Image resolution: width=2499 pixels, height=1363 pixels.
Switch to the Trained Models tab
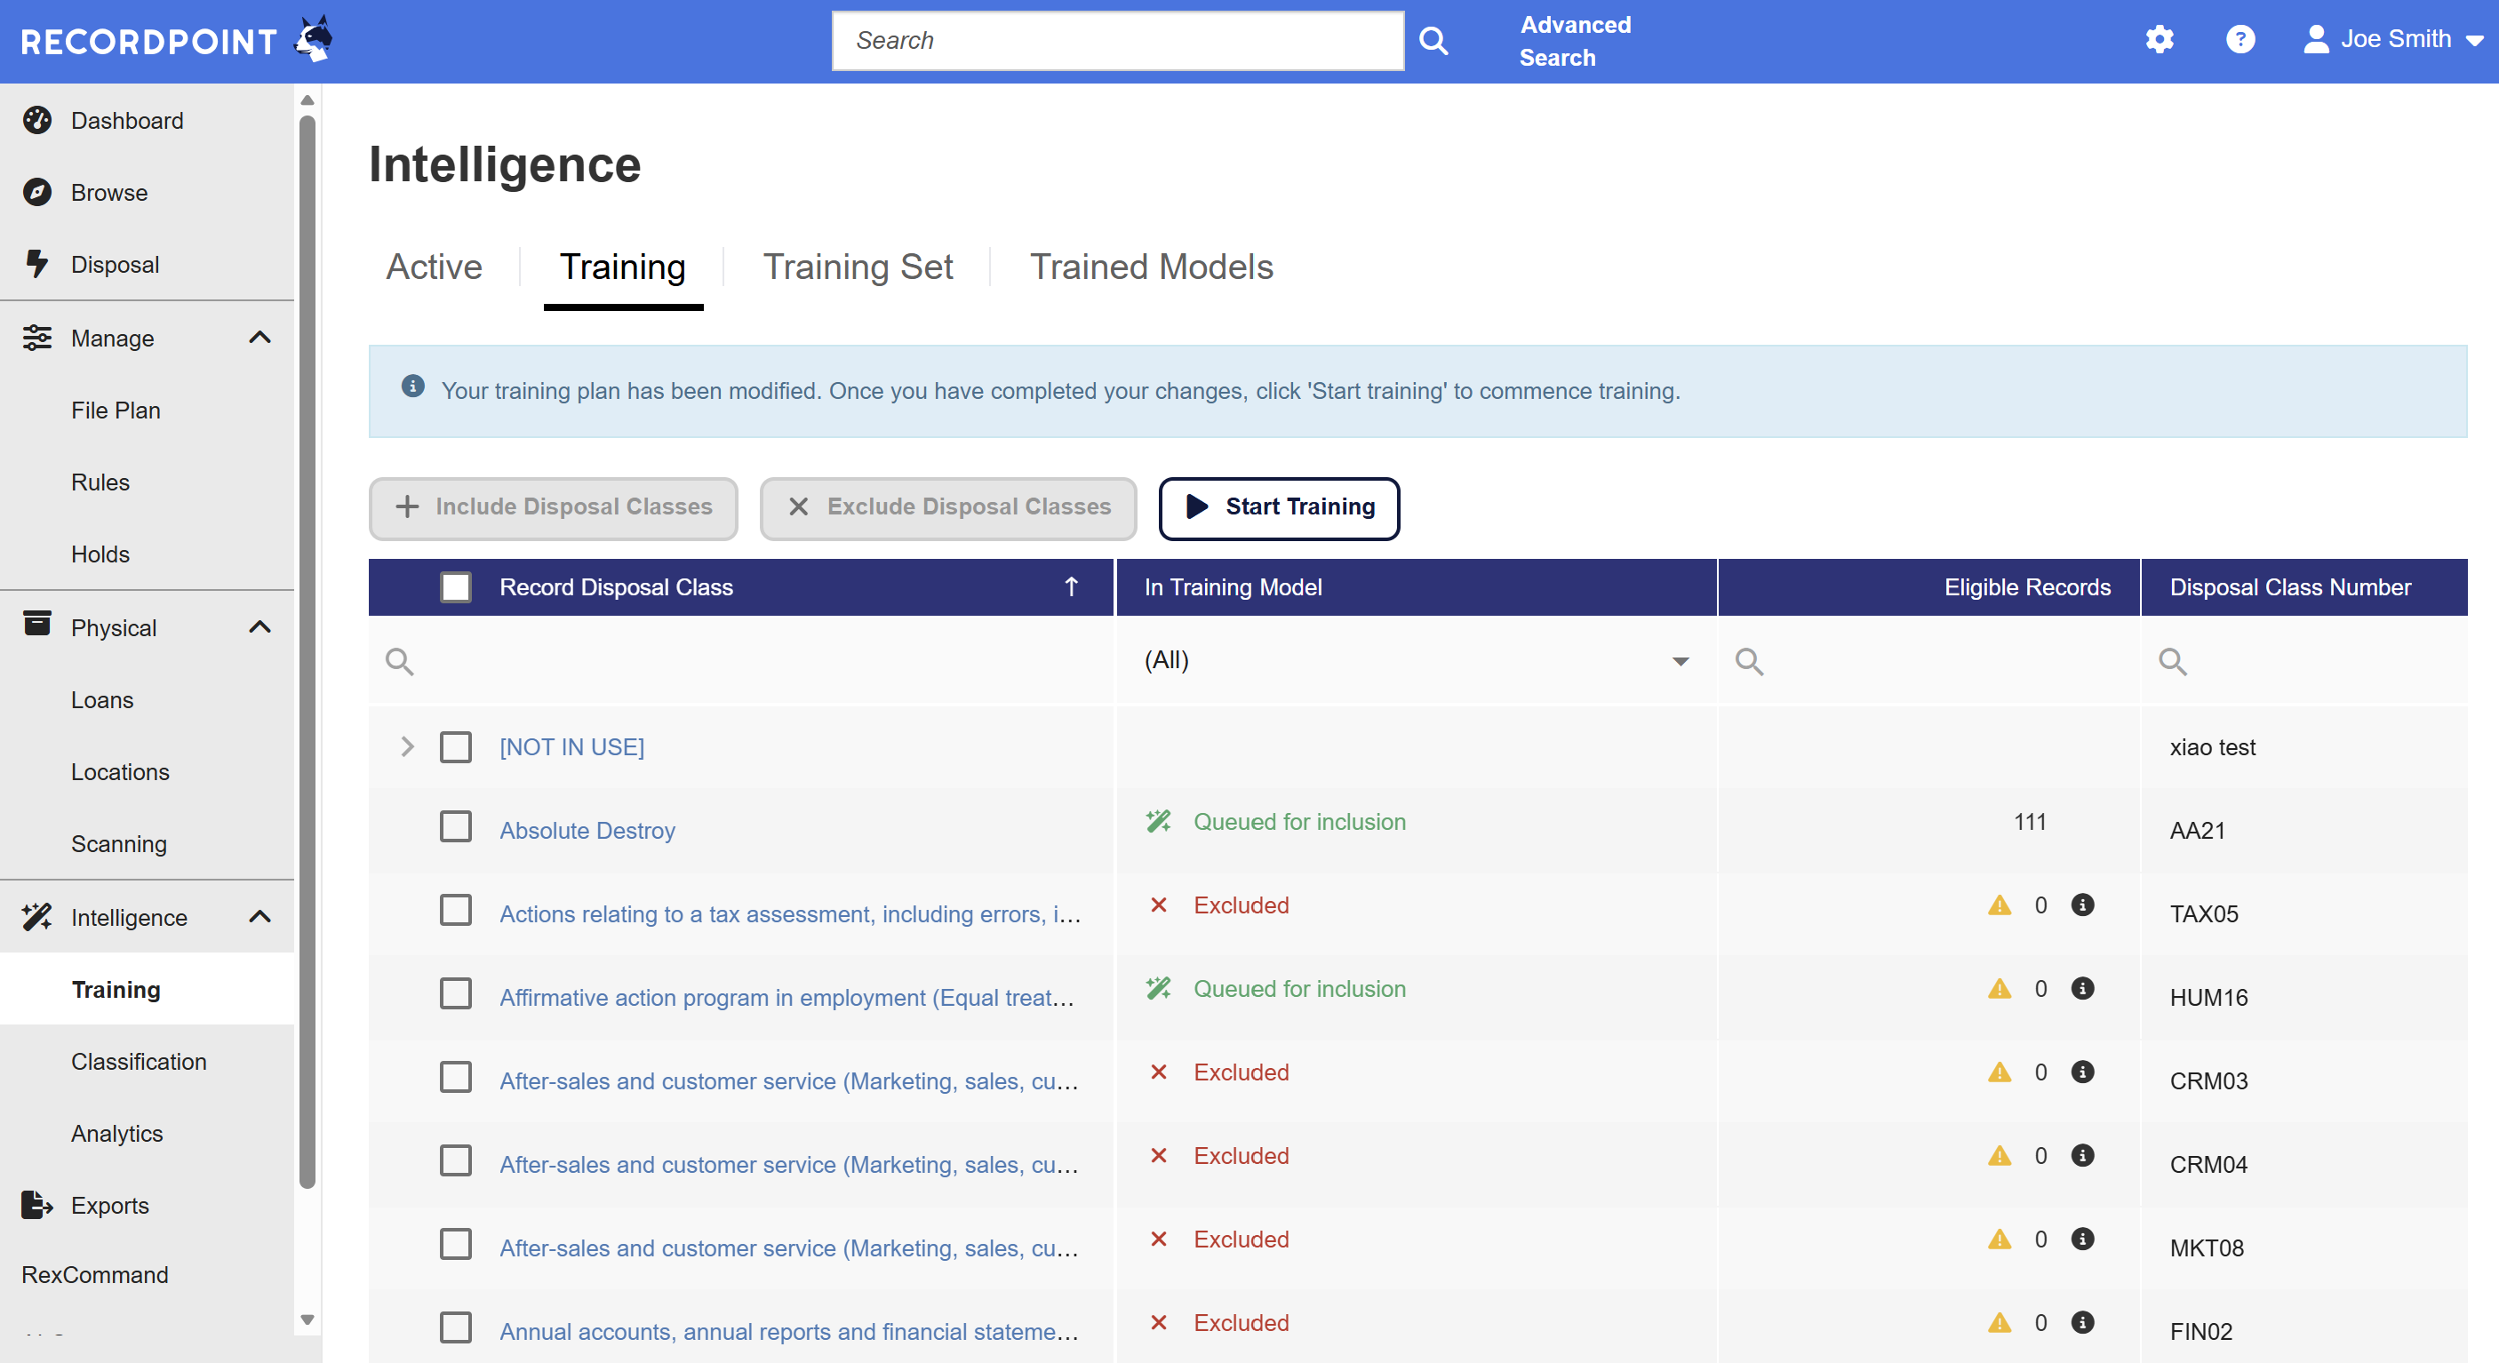(1151, 267)
